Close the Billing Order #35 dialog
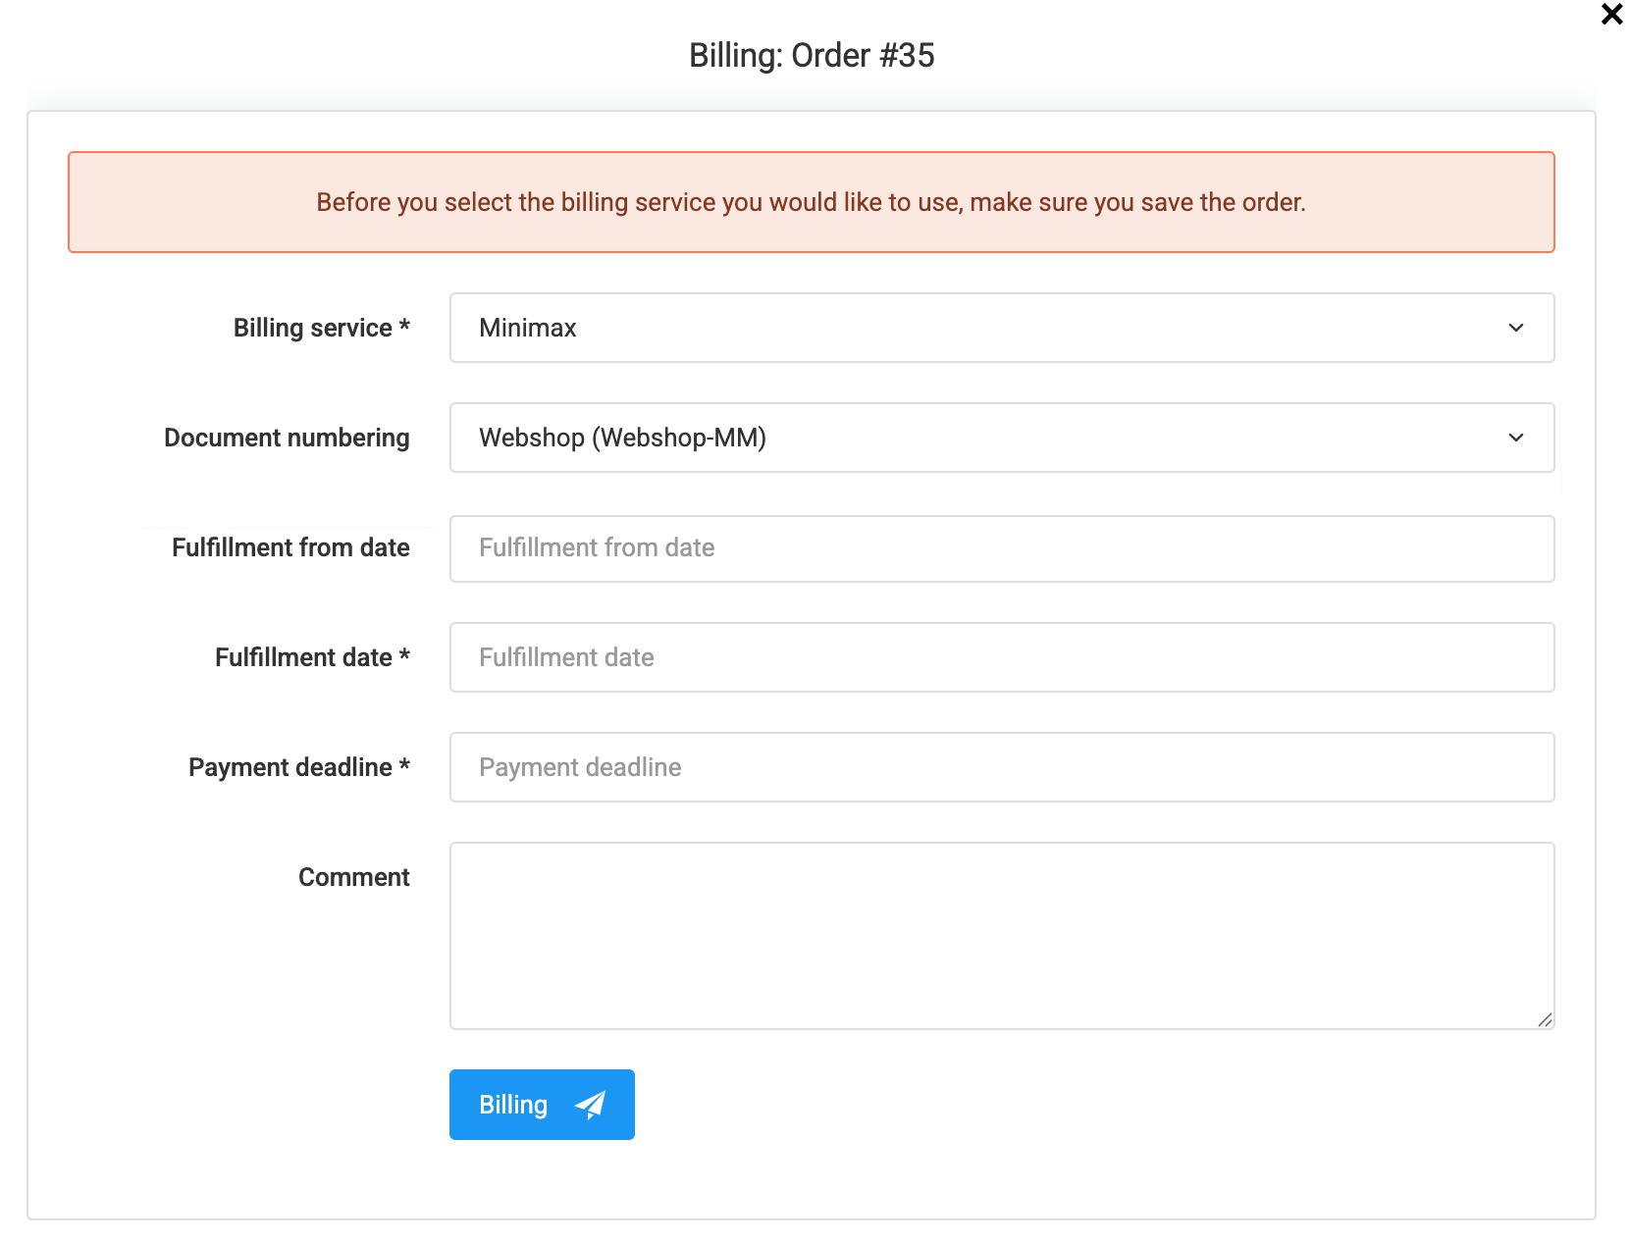1631x1242 pixels. pos(1611,14)
